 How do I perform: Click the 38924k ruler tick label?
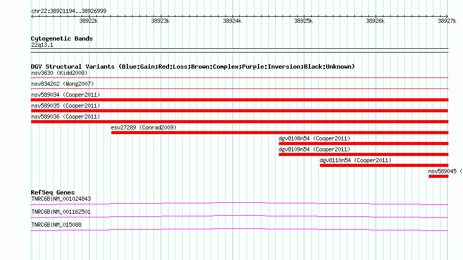(x=232, y=21)
